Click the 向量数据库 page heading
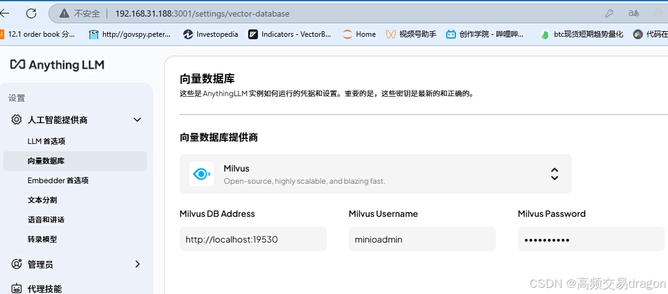Image resolution: width=668 pixels, height=294 pixels. point(208,79)
